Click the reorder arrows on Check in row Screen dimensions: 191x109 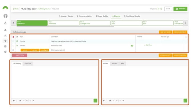pos(17,46)
